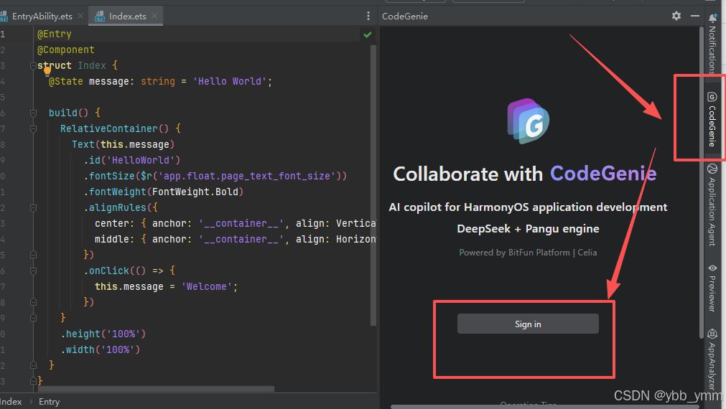Collapse the alignRules fold marker
This screenshot has height=409, width=726.
(x=33, y=208)
